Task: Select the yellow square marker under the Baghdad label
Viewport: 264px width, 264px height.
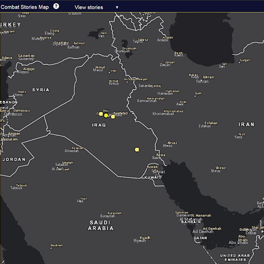Action: [113, 117]
